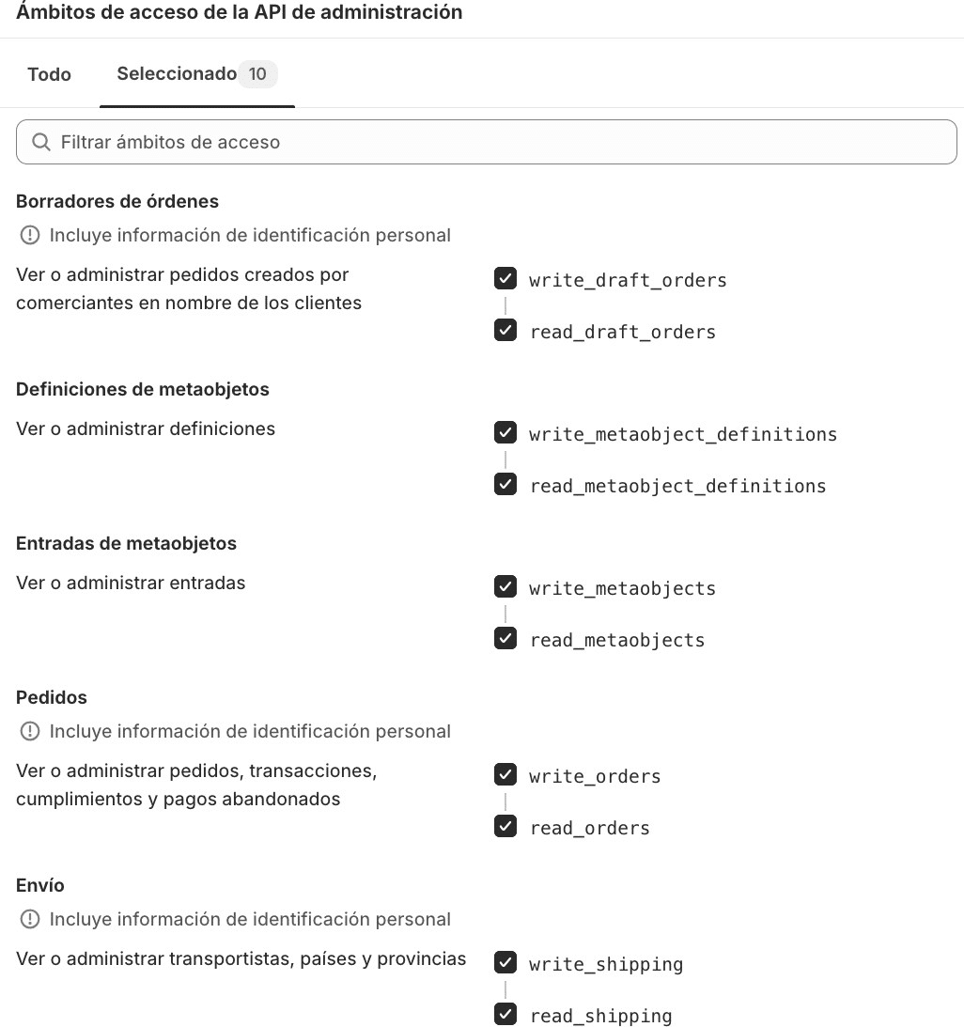Image resolution: width=964 pixels, height=1027 pixels.
Task: Disable write_metaobject_definitions scope
Action: point(505,432)
